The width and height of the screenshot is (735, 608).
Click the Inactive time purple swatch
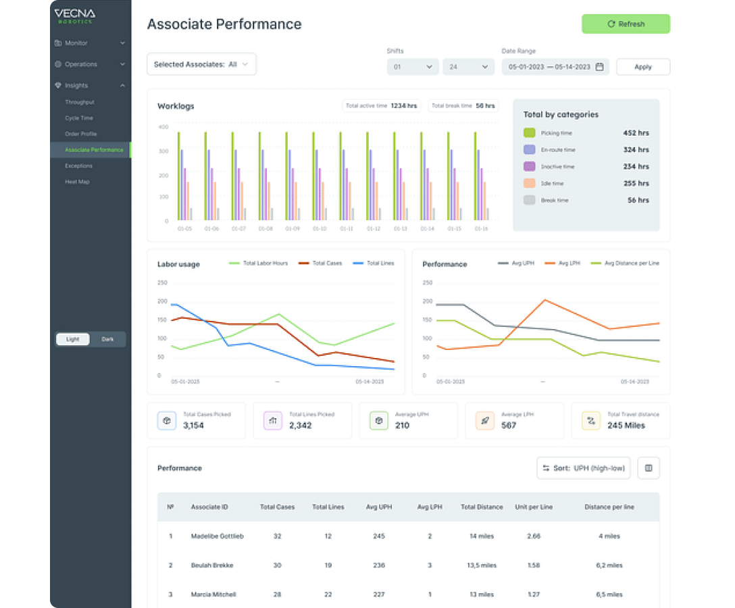(529, 167)
